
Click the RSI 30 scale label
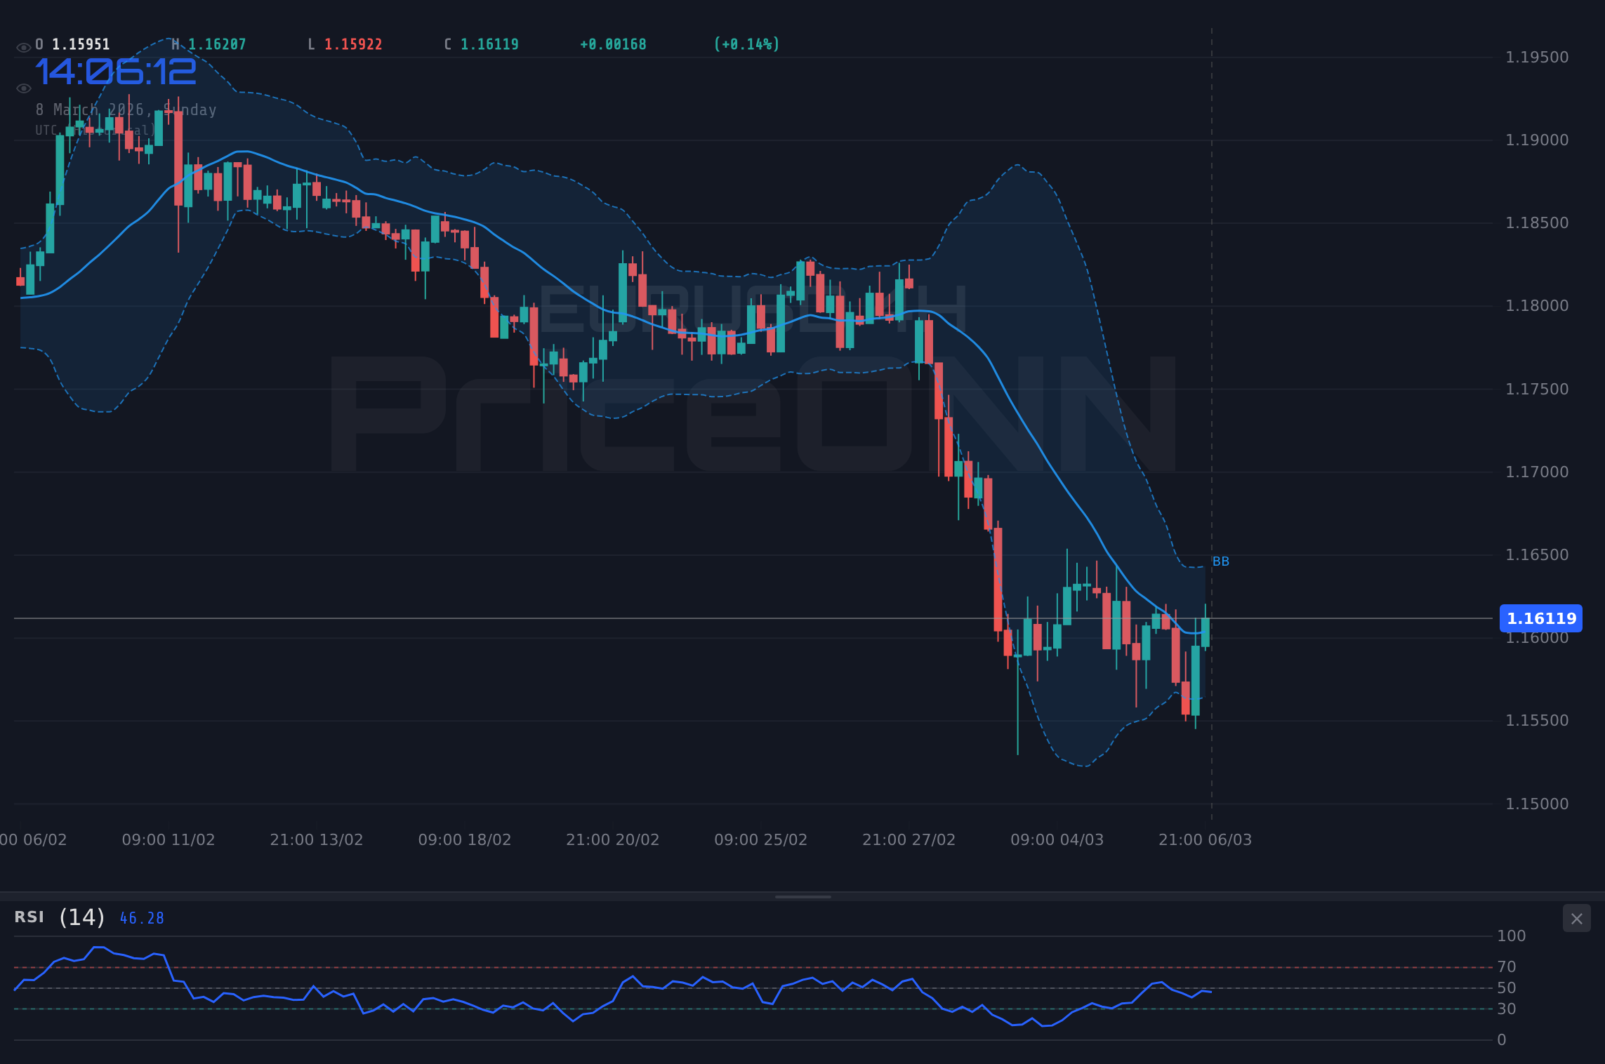[x=1507, y=1009]
